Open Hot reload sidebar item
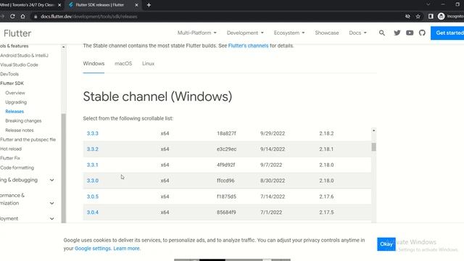Viewport: 464px width, 261px height. pos(11,149)
